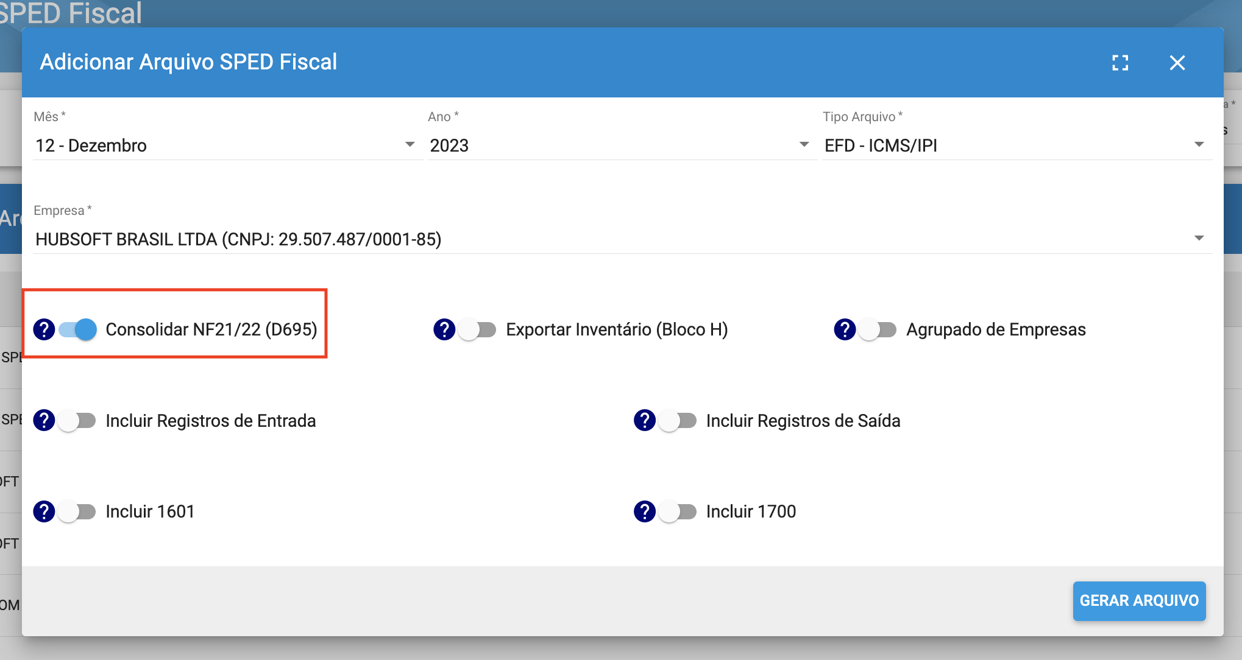Screen dimensions: 1242x660
Task: Click help icon beside Incluir Registros de Saída
Action: [x=645, y=420]
